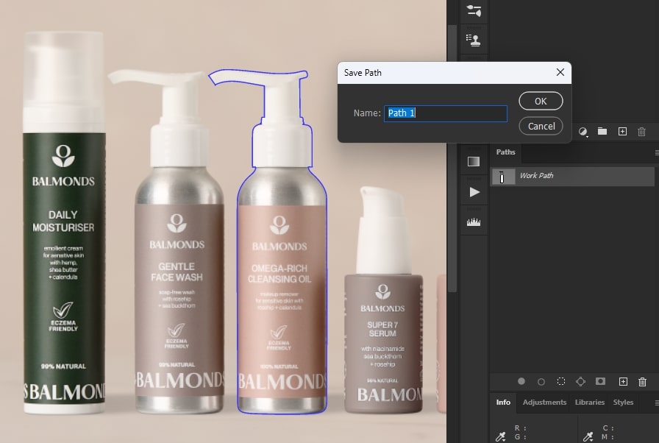Make work path from selection

(580, 382)
